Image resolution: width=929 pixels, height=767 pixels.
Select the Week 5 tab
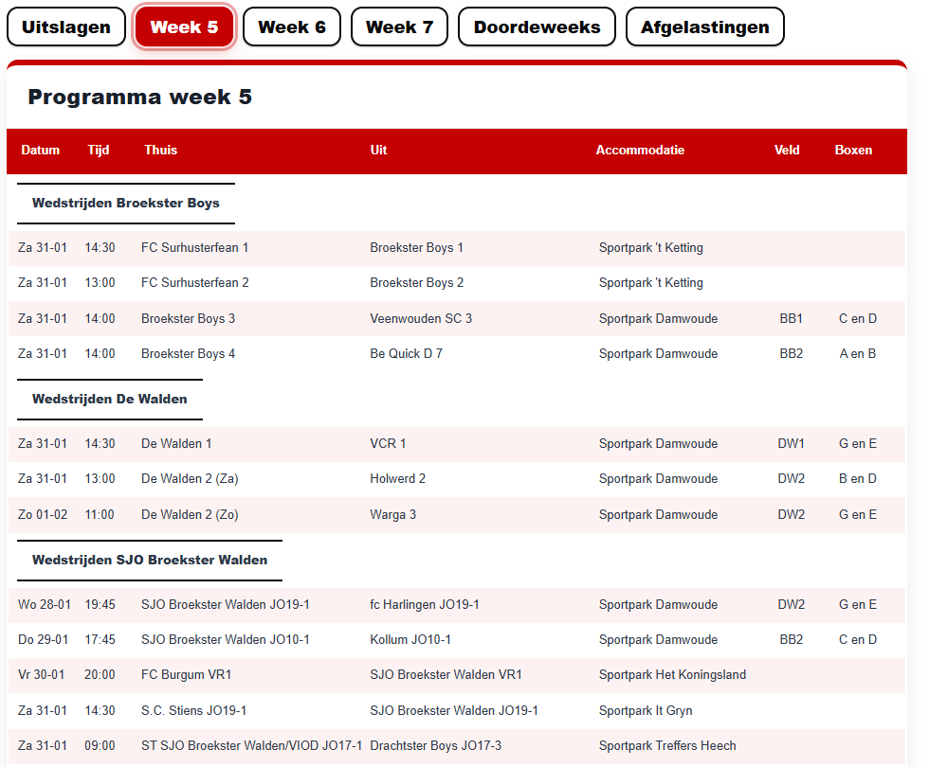click(x=184, y=27)
